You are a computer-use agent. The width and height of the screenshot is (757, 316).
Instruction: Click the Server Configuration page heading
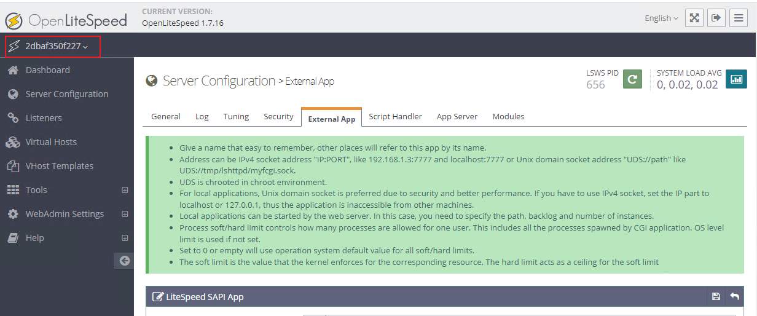coord(219,81)
